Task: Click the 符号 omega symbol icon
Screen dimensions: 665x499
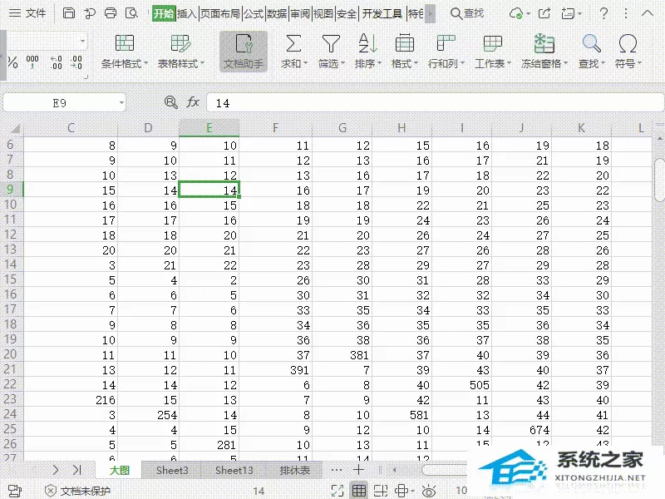Action: coord(628,43)
